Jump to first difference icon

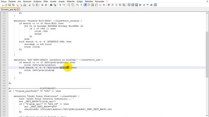click(140, 5)
